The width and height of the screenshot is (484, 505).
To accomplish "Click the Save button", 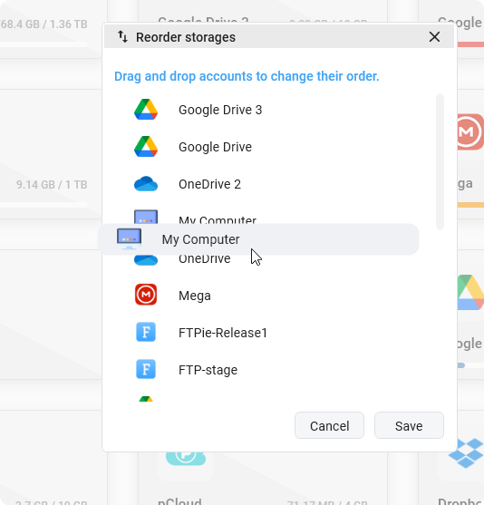I will [409, 425].
